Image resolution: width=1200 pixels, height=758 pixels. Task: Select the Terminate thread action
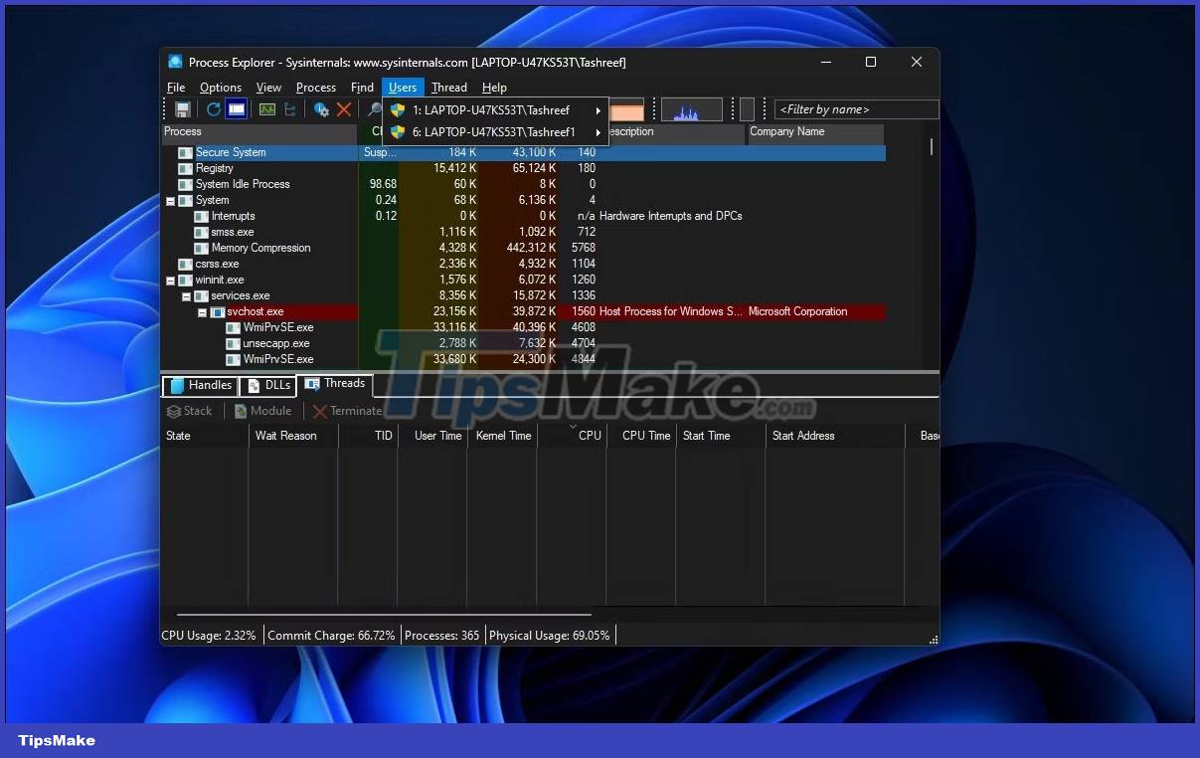pos(347,410)
